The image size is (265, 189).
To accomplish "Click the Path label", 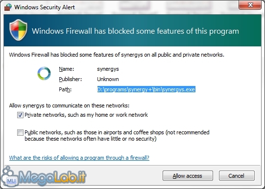I will [65, 89].
